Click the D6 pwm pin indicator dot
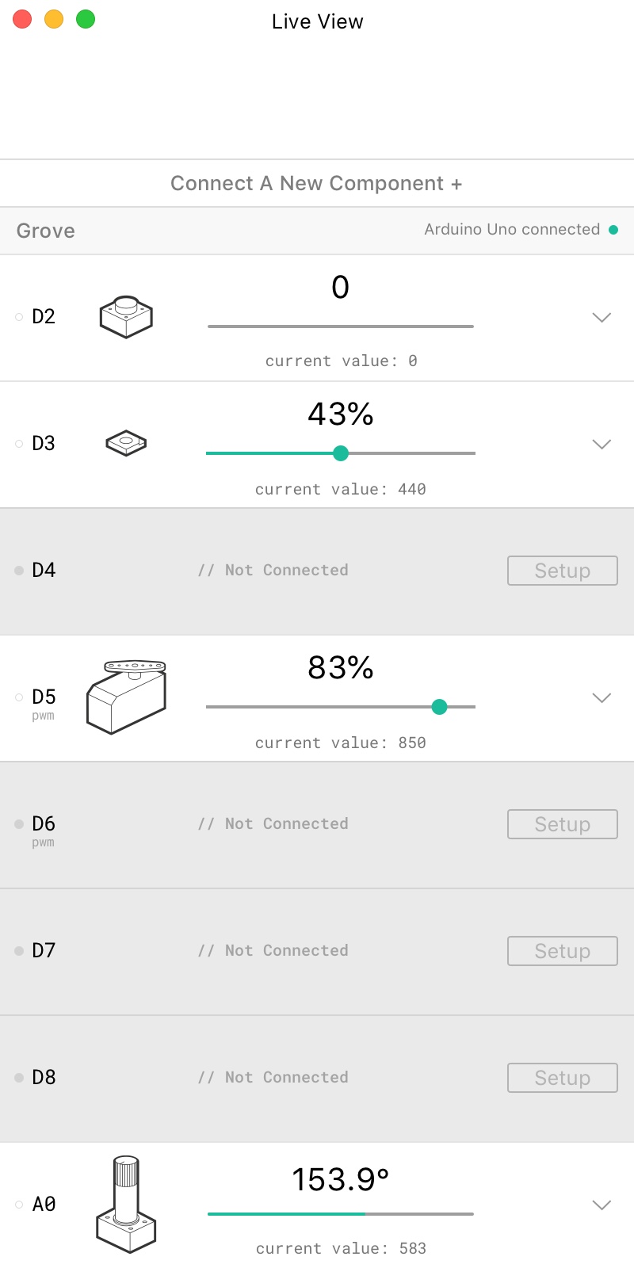The image size is (634, 1268). (19, 824)
